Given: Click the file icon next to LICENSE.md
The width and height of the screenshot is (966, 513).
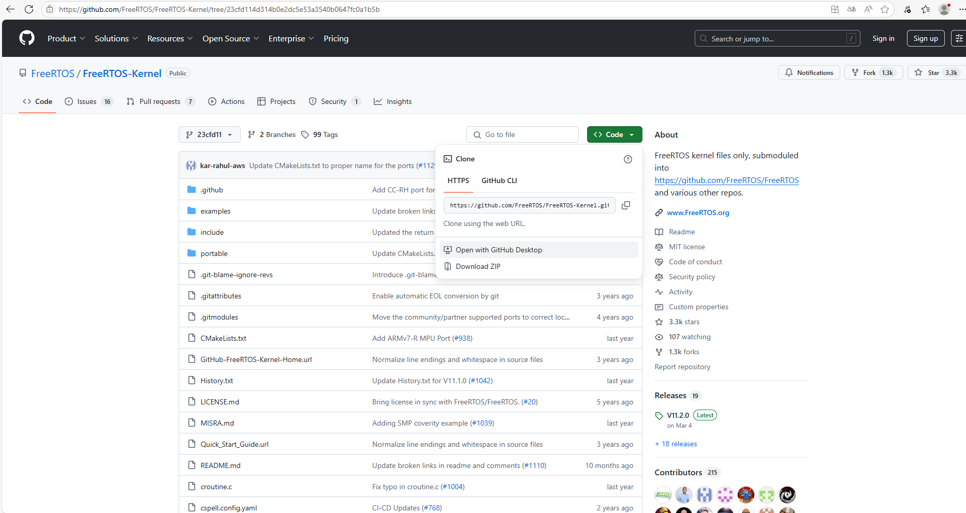Looking at the screenshot, I should pos(192,402).
